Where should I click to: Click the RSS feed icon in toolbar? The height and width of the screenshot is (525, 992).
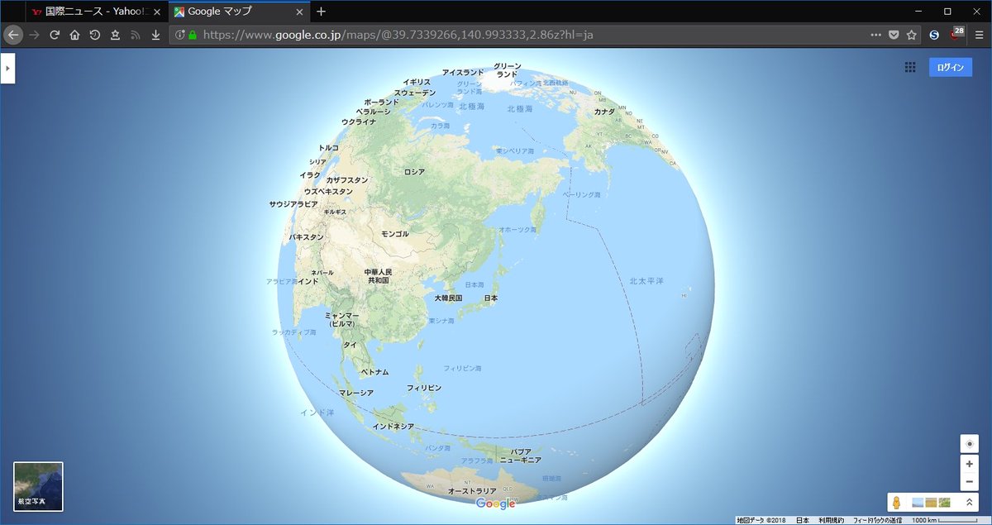(136, 35)
